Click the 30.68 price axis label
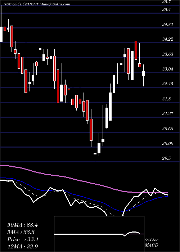Screen dimensions: 180x252 167,129
